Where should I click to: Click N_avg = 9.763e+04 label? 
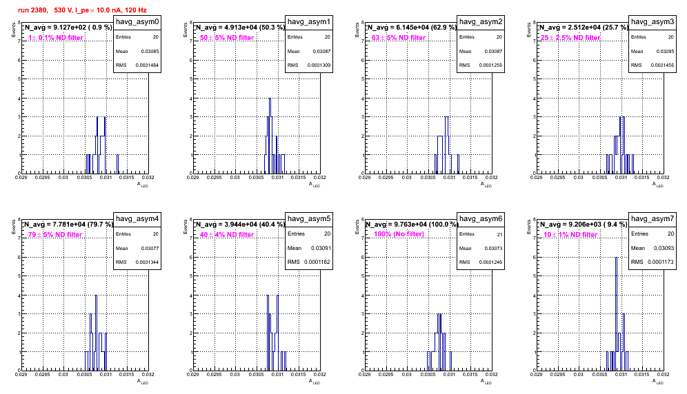click(x=412, y=224)
